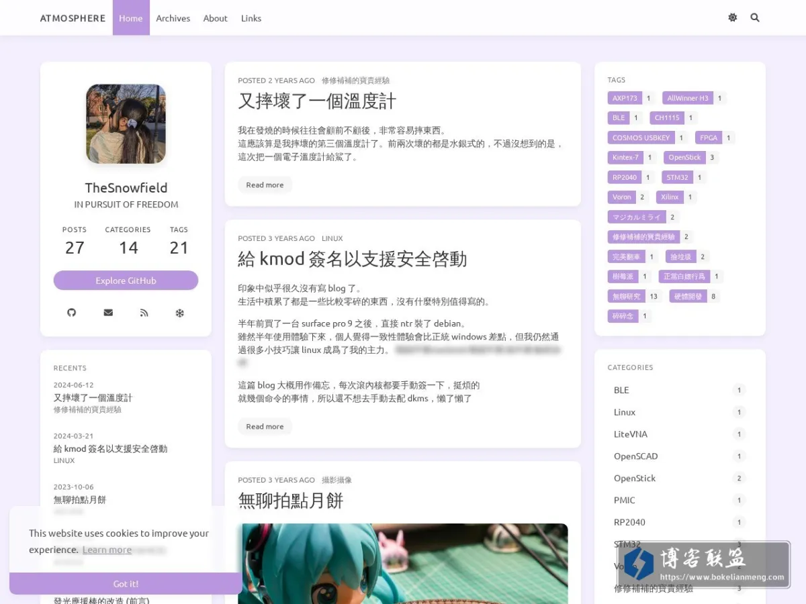
Task: Open the BLE category
Action: coord(680,390)
